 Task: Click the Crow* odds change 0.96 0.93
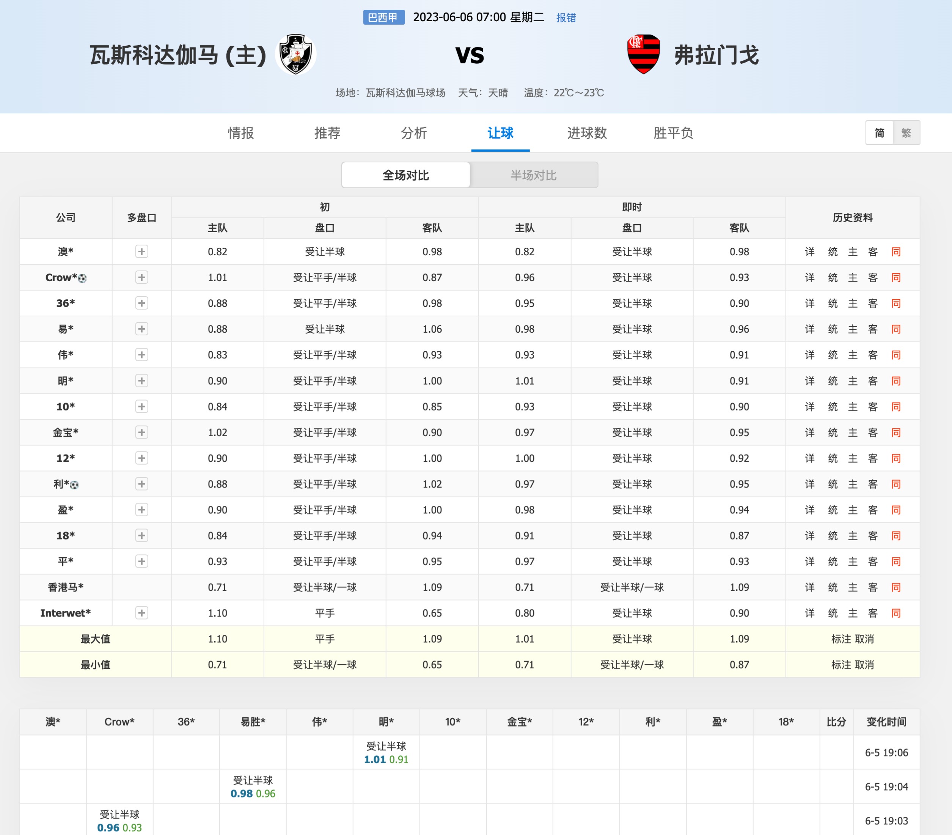119,827
